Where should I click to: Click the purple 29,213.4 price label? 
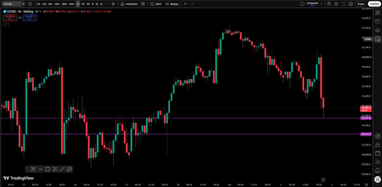(x=366, y=134)
